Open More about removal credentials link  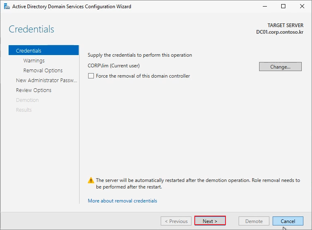[x=122, y=201]
